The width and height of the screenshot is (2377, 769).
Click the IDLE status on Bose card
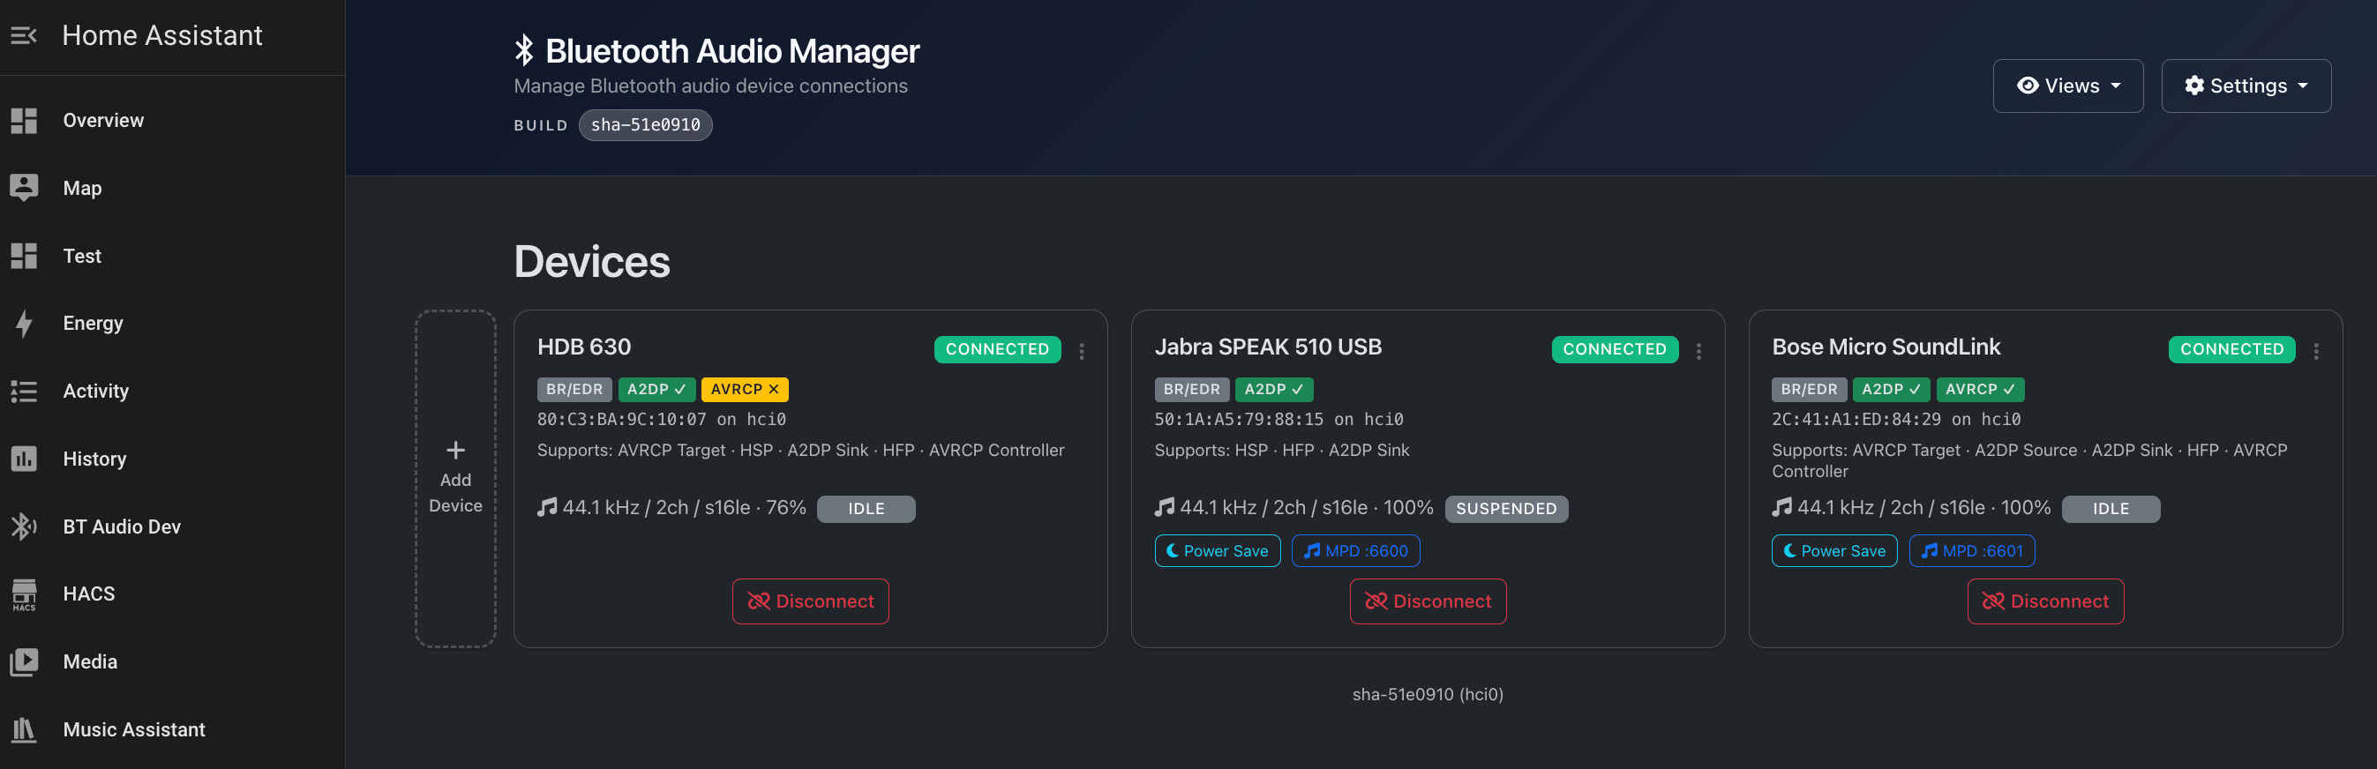click(2111, 509)
